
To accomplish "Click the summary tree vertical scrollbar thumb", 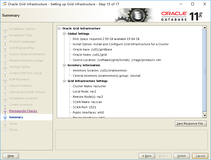I will tap(205, 71).
